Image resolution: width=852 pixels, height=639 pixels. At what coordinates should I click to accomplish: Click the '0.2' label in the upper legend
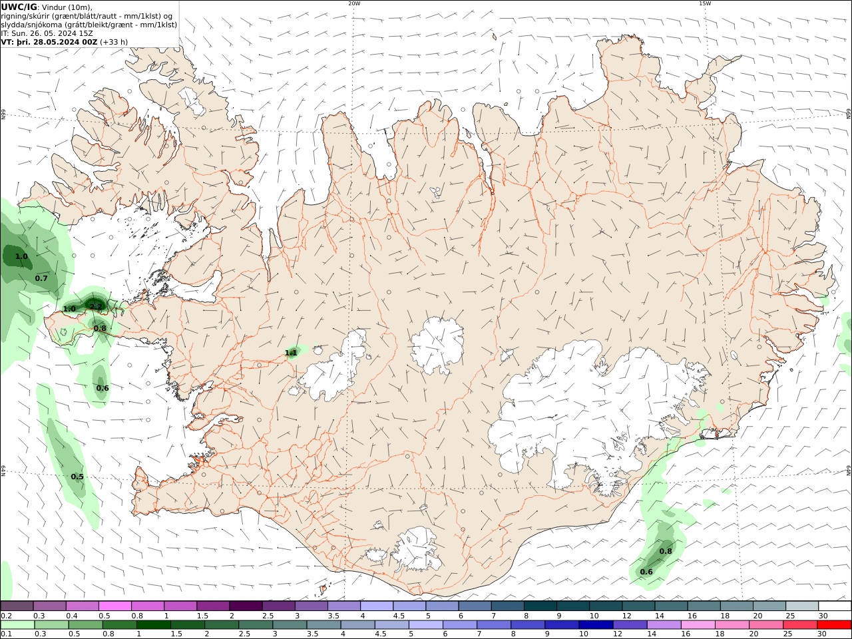click(x=6, y=616)
